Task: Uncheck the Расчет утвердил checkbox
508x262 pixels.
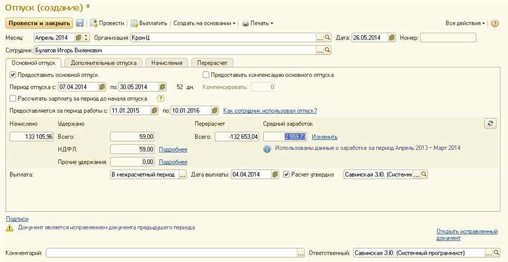Action: click(x=287, y=175)
